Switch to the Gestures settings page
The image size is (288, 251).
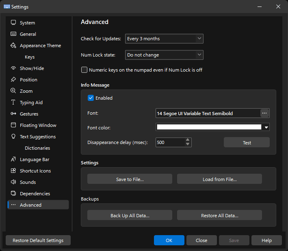click(38, 113)
